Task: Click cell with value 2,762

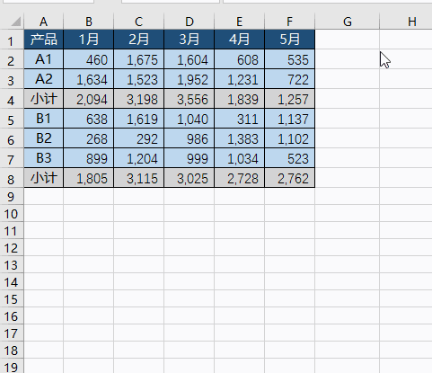Action: coord(290,178)
